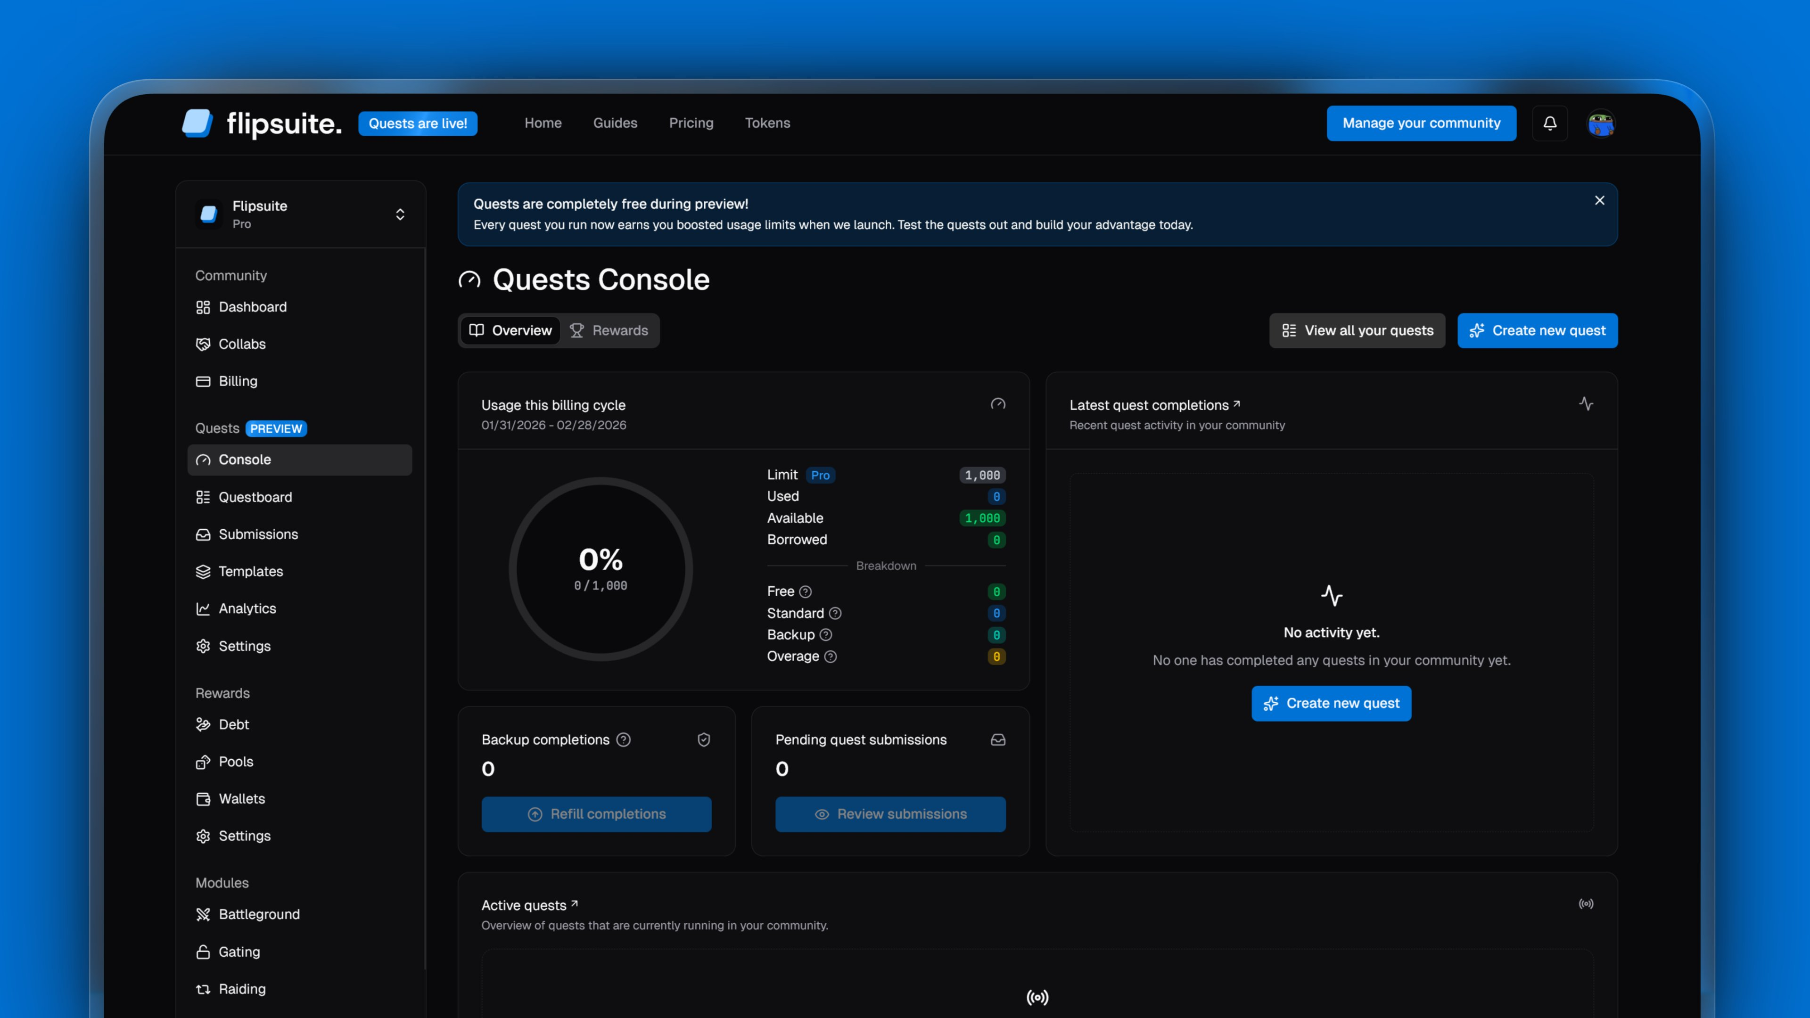Open the Pricing menu item
Image resolution: width=1810 pixels, height=1018 pixels.
pyautogui.click(x=691, y=122)
